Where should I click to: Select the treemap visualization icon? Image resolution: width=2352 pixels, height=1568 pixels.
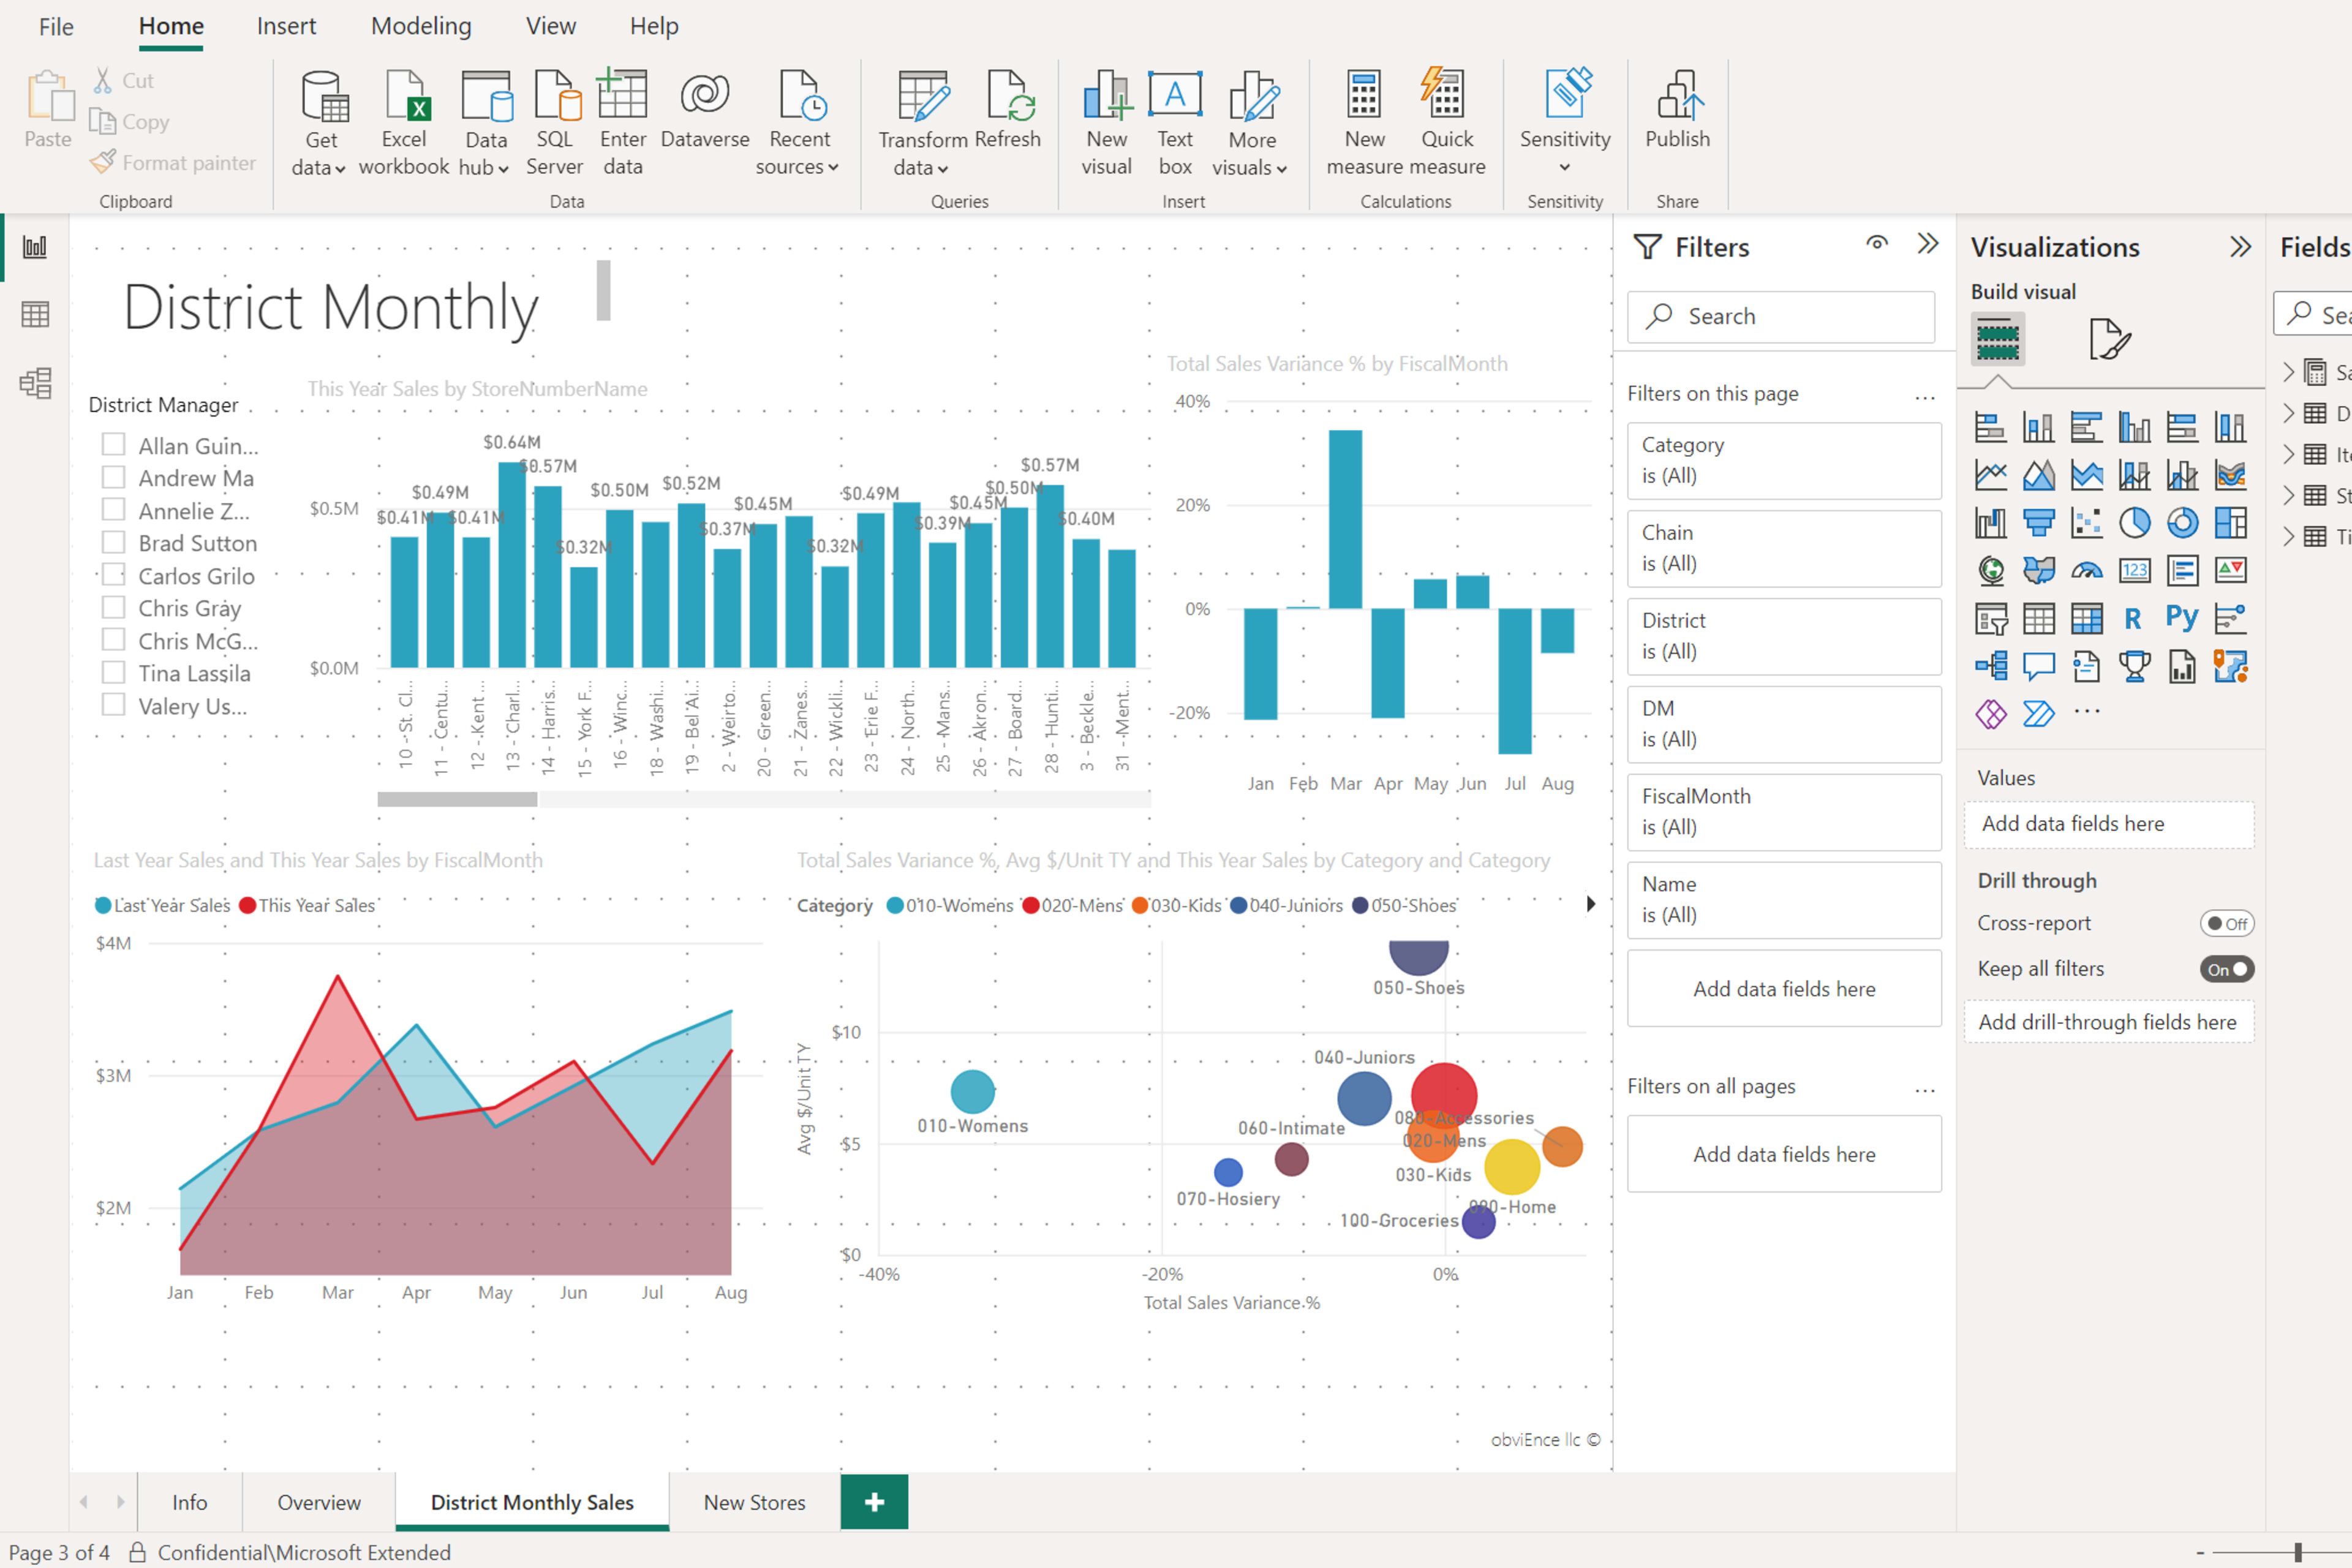(x=2230, y=522)
